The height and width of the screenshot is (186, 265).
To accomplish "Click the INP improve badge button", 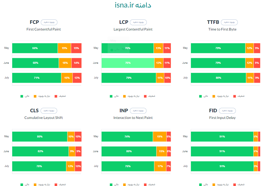I will [138, 111].
